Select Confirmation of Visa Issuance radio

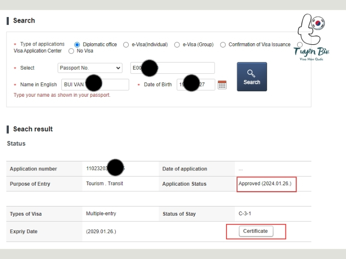pyautogui.click(x=223, y=45)
